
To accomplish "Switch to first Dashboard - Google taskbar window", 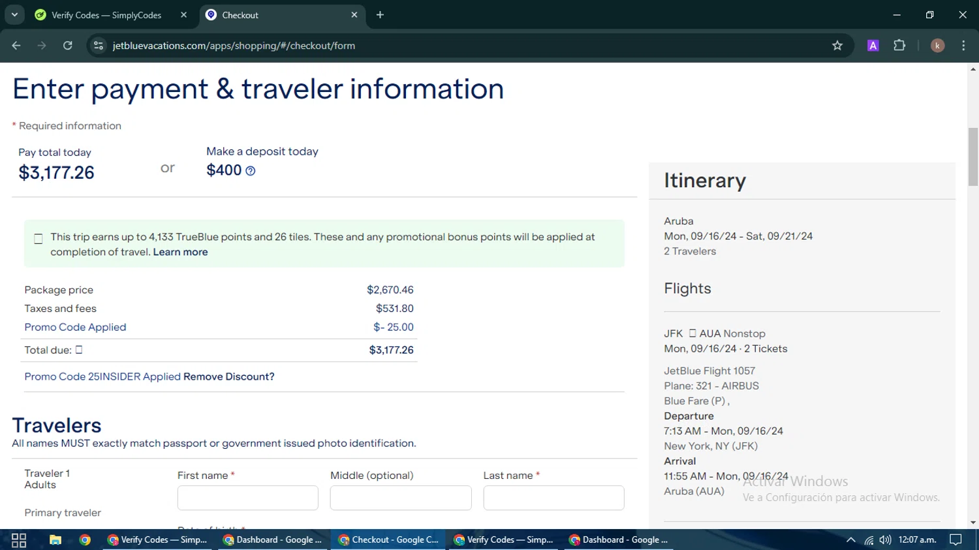I will coord(273,540).
